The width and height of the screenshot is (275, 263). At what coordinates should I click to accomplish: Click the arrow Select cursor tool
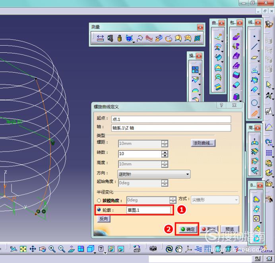click(x=269, y=84)
